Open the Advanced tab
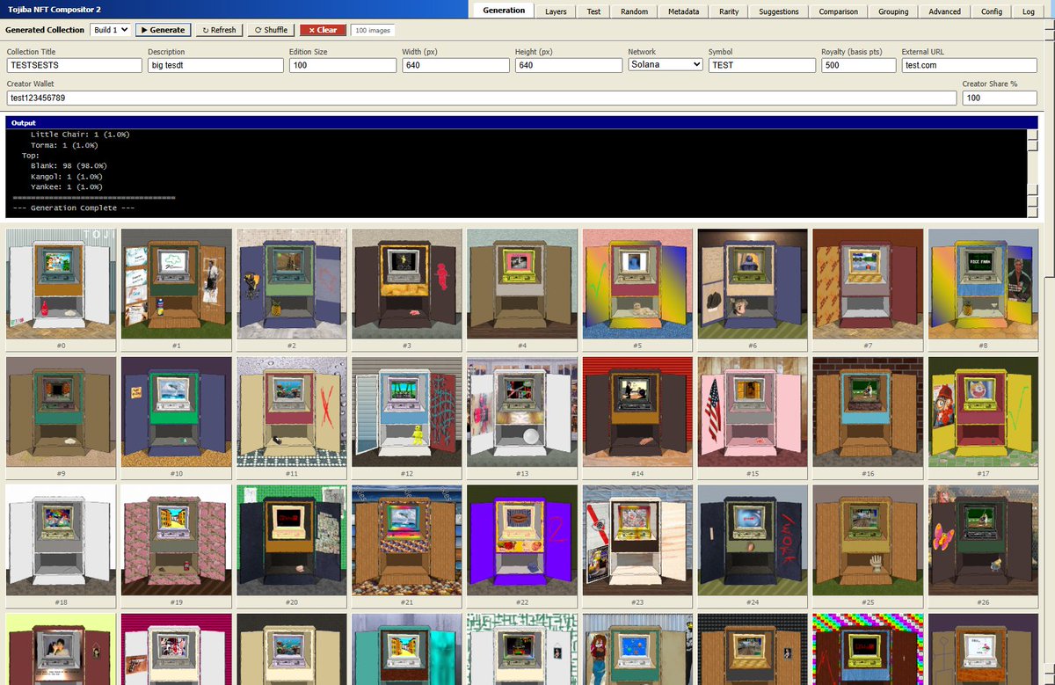The image size is (1055, 685). pyautogui.click(x=944, y=11)
